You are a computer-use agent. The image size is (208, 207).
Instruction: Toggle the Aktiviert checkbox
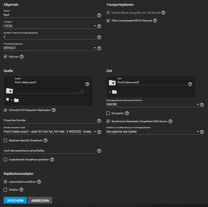(x=5, y=57)
